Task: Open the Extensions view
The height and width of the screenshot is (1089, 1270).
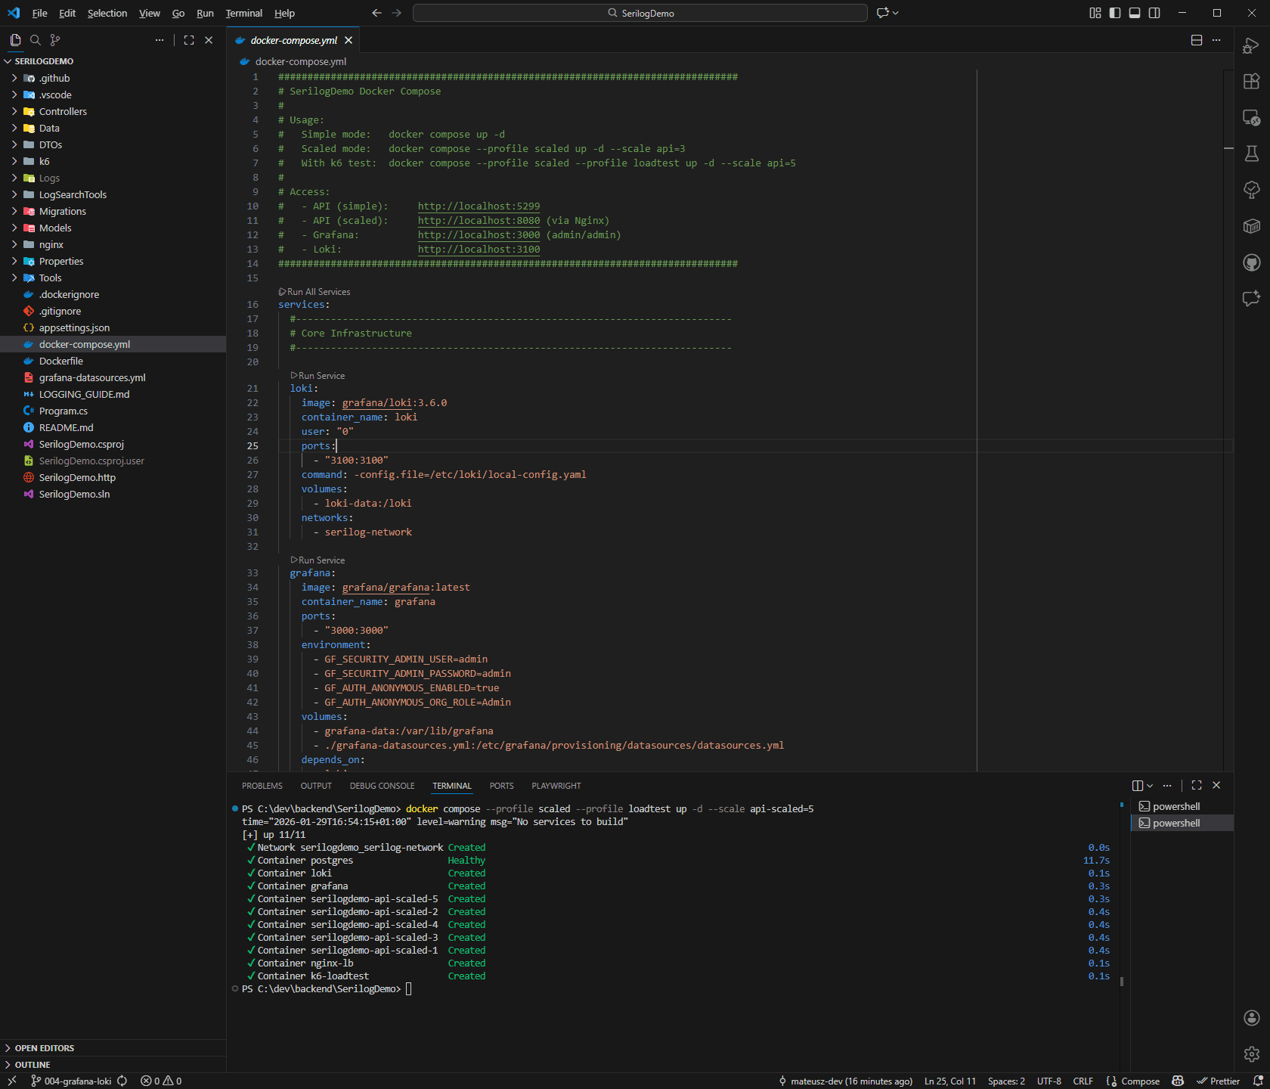Action: [x=1252, y=82]
